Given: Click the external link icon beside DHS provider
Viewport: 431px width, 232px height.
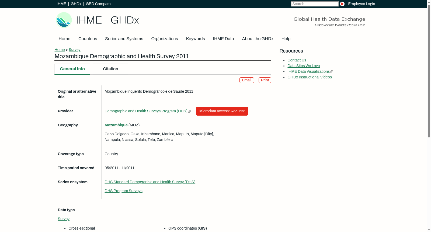Looking at the screenshot, I should click(x=189, y=111).
